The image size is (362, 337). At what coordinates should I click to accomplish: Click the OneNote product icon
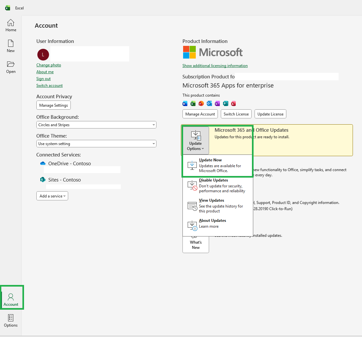[217, 104]
